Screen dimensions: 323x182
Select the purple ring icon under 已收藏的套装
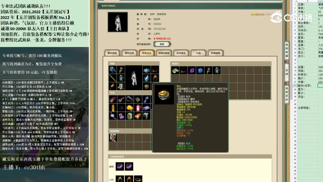coord(120,166)
